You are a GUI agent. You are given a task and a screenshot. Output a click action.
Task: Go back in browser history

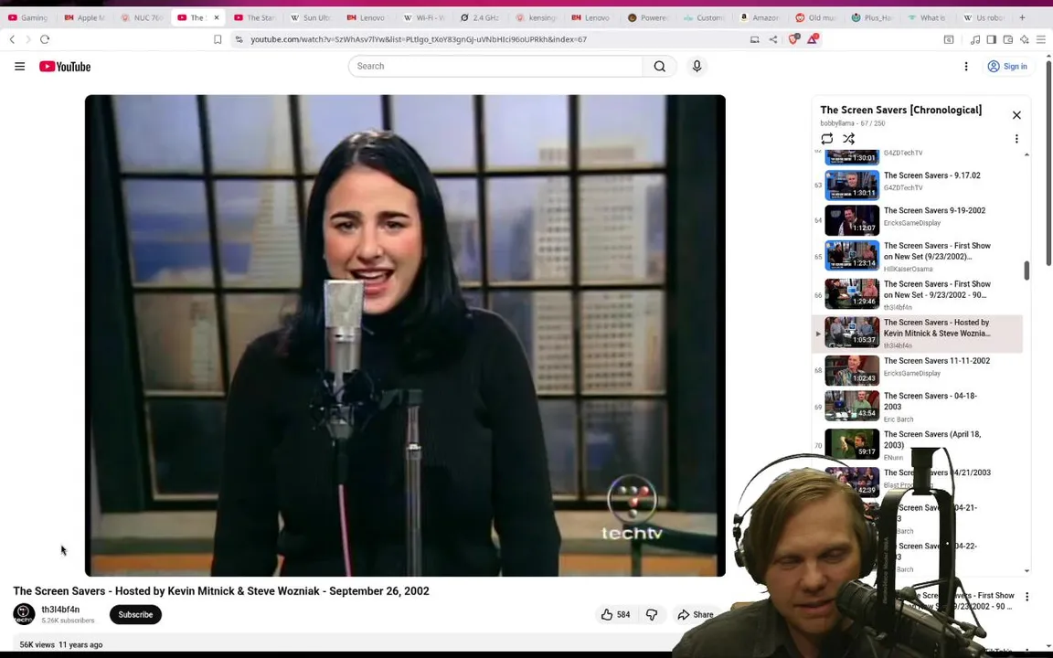click(12, 39)
